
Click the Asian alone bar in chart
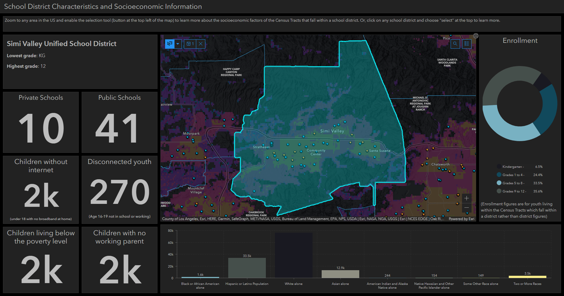pos(340,274)
